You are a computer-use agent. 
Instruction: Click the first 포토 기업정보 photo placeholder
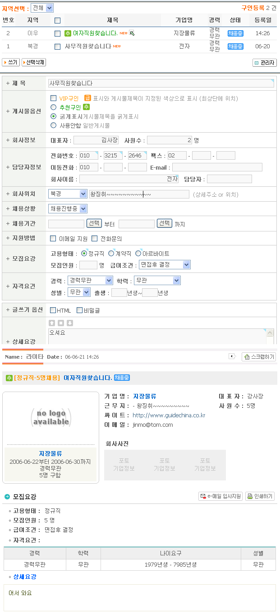pyautogui.click(x=124, y=465)
